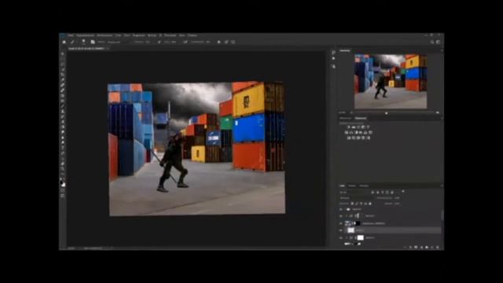Select the Move tool in the toolbox

point(63,54)
